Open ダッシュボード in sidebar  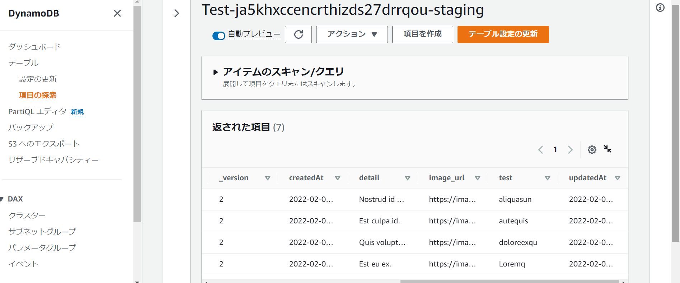[x=34, y=47]
